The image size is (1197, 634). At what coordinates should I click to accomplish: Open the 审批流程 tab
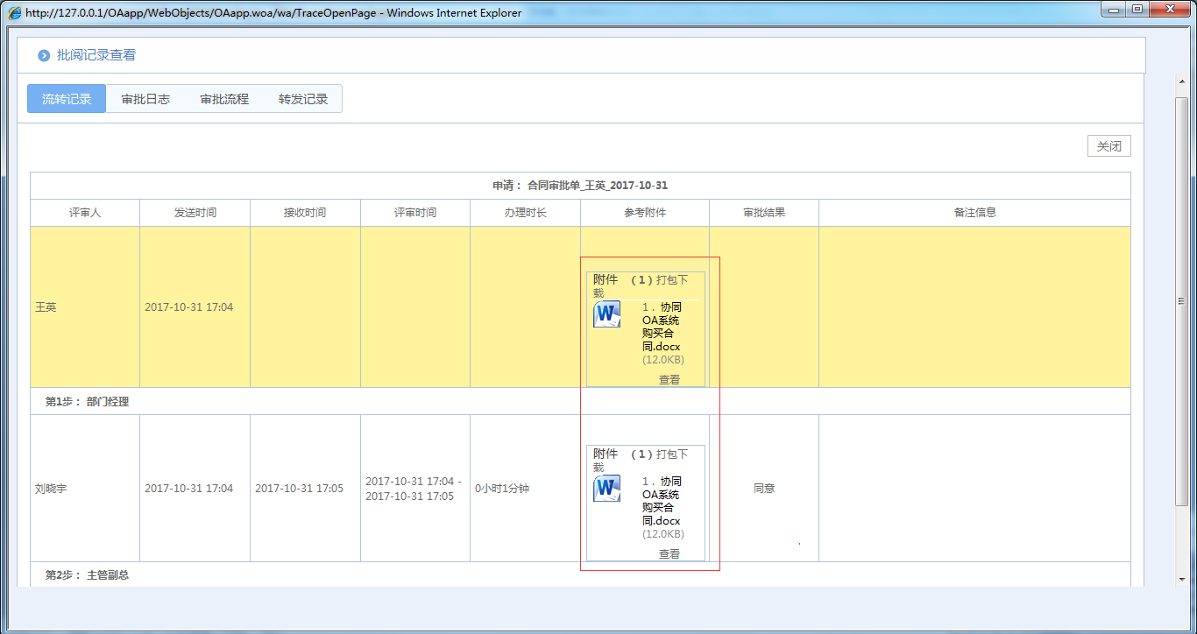(x=224, y=99)
